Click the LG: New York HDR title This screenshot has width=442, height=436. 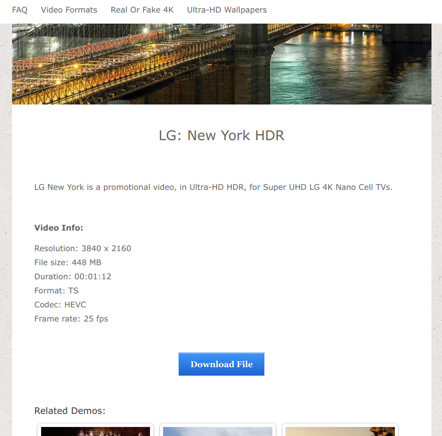pyautogui.click(x=221, y=136)
